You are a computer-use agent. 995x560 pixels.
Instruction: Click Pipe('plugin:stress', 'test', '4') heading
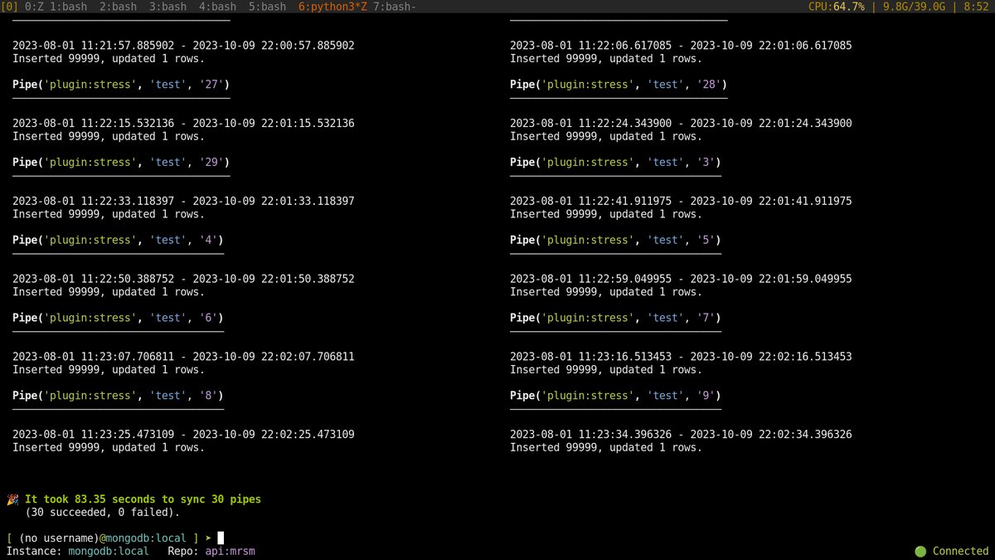(x=118, y=241)
